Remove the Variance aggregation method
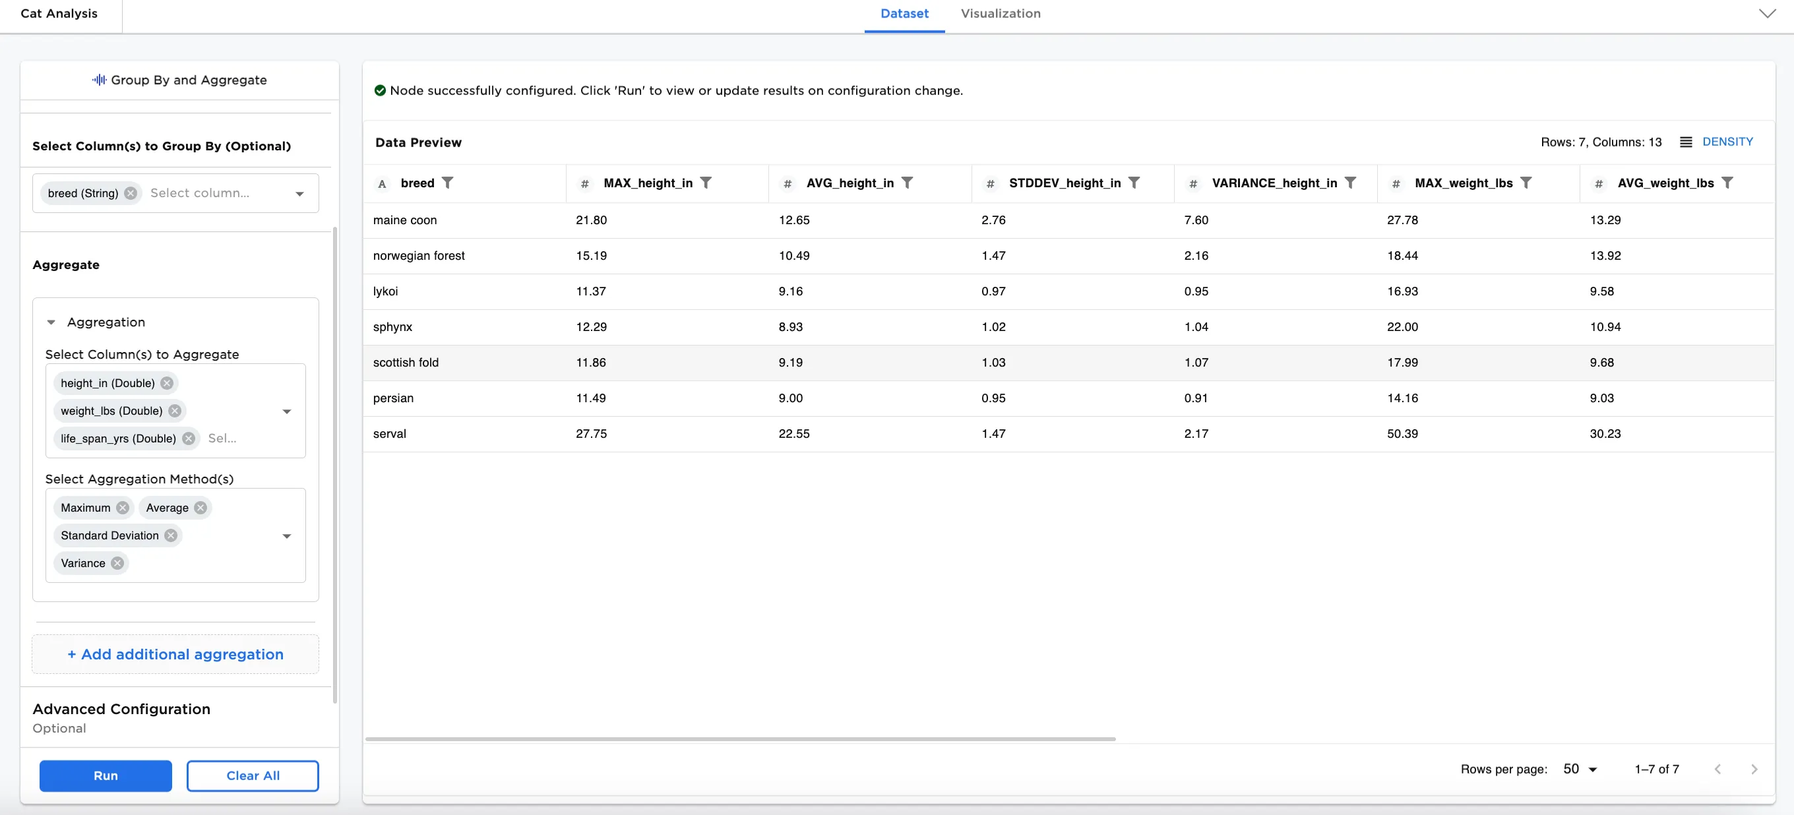The width and height of the screenshot is (1794, 815). [117, 563]
